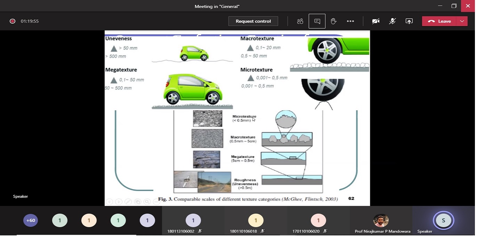This screenshot has height=236, width=477.
Task: Expand the Leave options dropdown arrow
Action: click(x=462, y=21)
